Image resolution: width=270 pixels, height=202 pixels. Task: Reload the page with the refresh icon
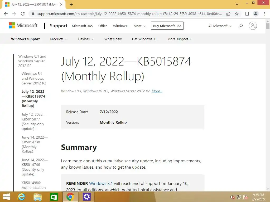(23, 14)
